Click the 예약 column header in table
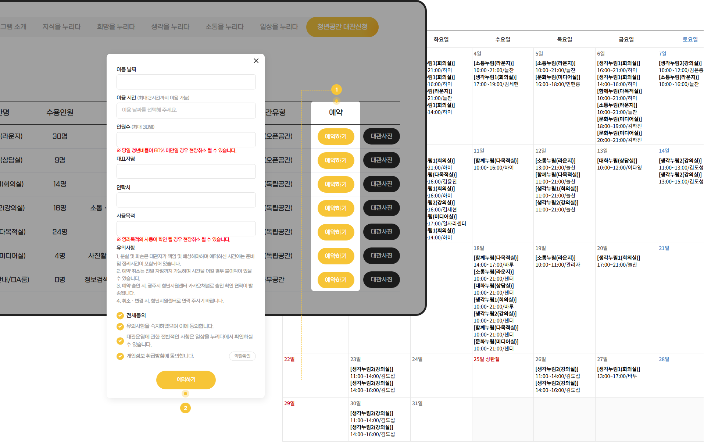The height and width of the screenshot is (442, 704). 336,113
